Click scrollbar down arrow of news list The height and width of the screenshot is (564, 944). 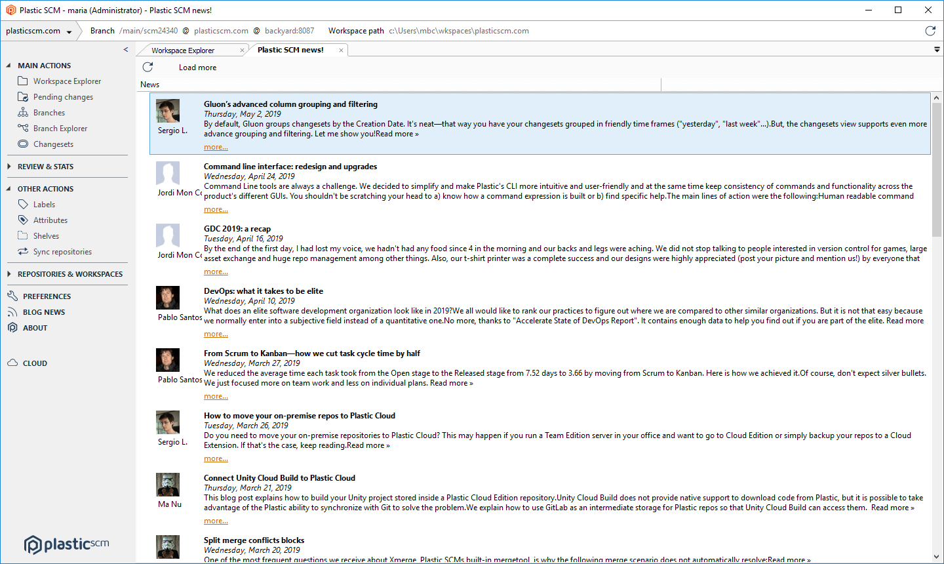pos(937,557)
